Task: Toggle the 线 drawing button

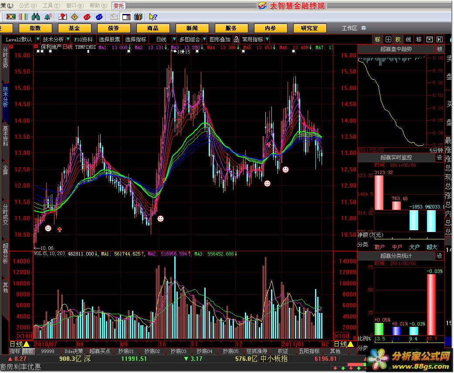Action: (x=409, y=39)
